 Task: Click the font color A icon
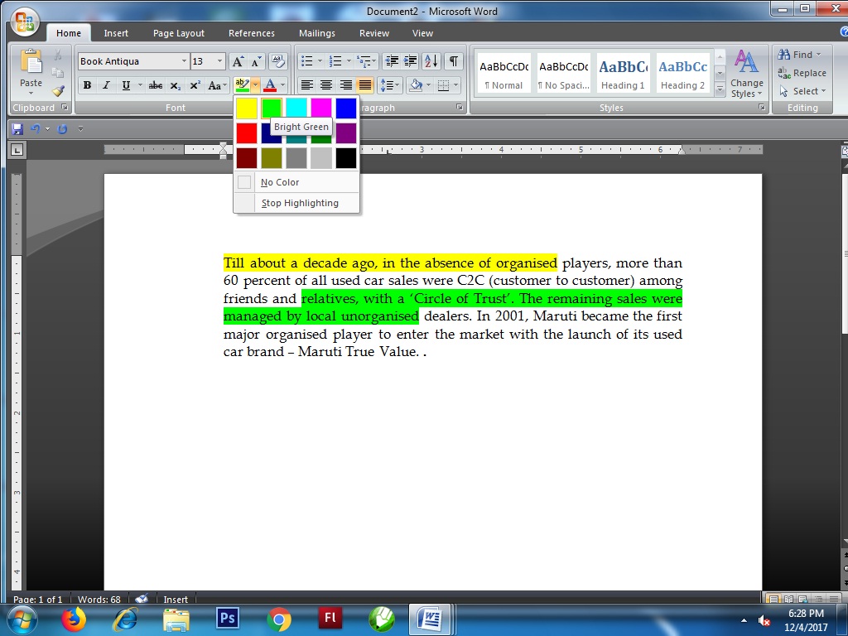(x=270, y=85)
